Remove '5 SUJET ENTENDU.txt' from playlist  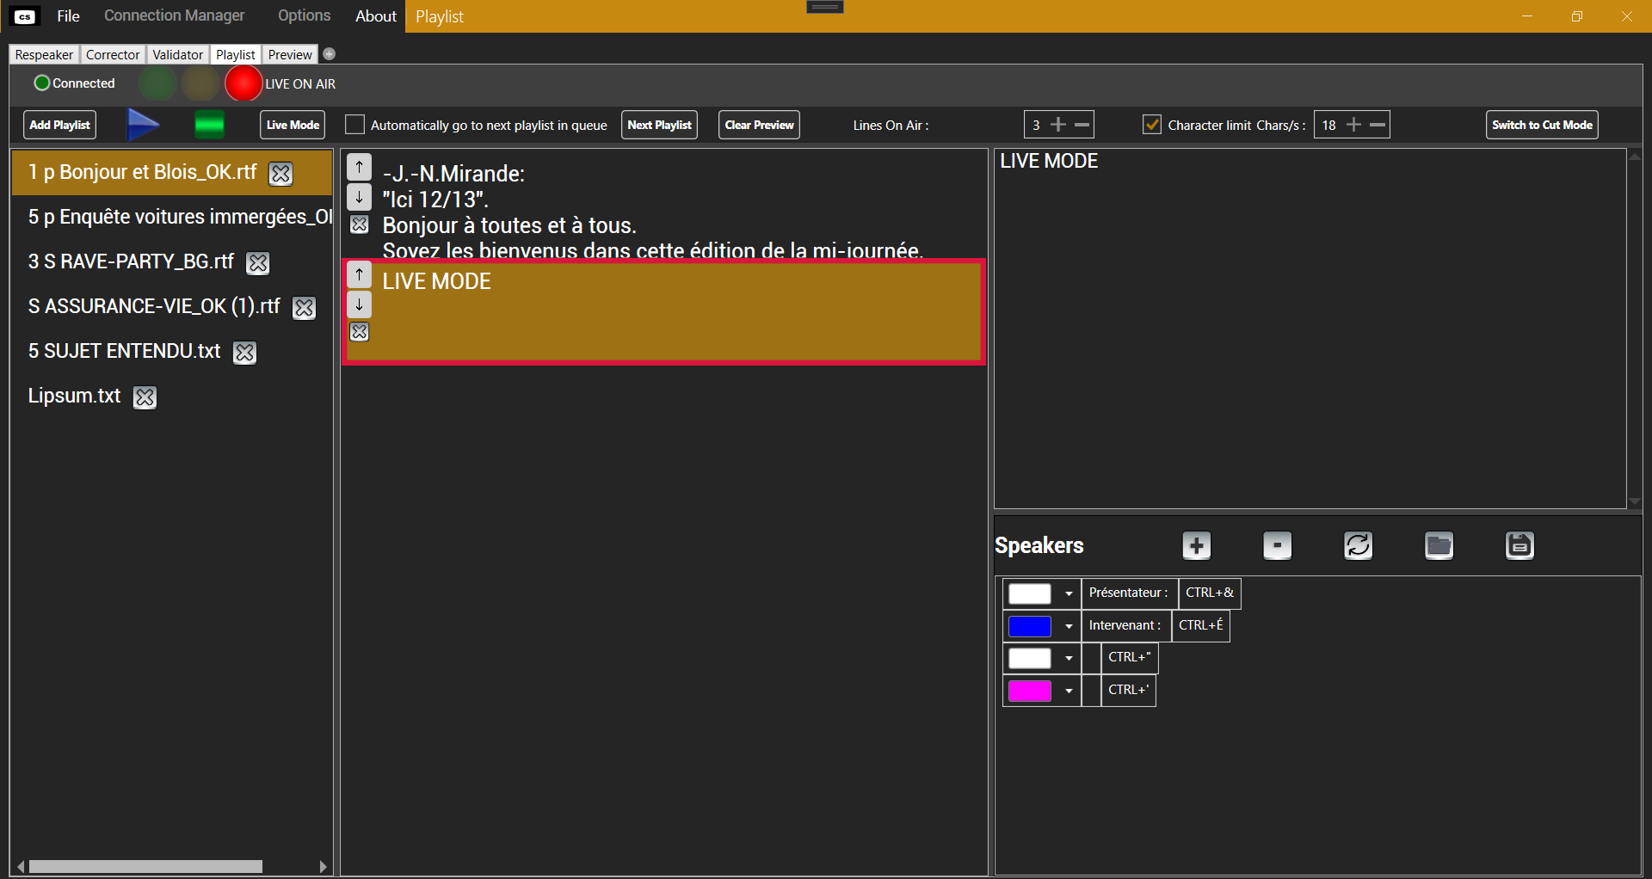(244, 353)
